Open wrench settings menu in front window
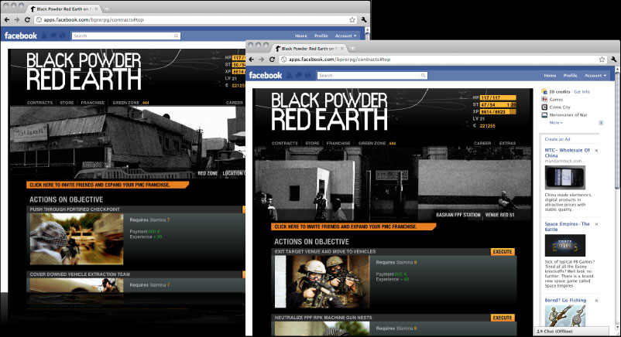621x337 pixels. (613, 60)
